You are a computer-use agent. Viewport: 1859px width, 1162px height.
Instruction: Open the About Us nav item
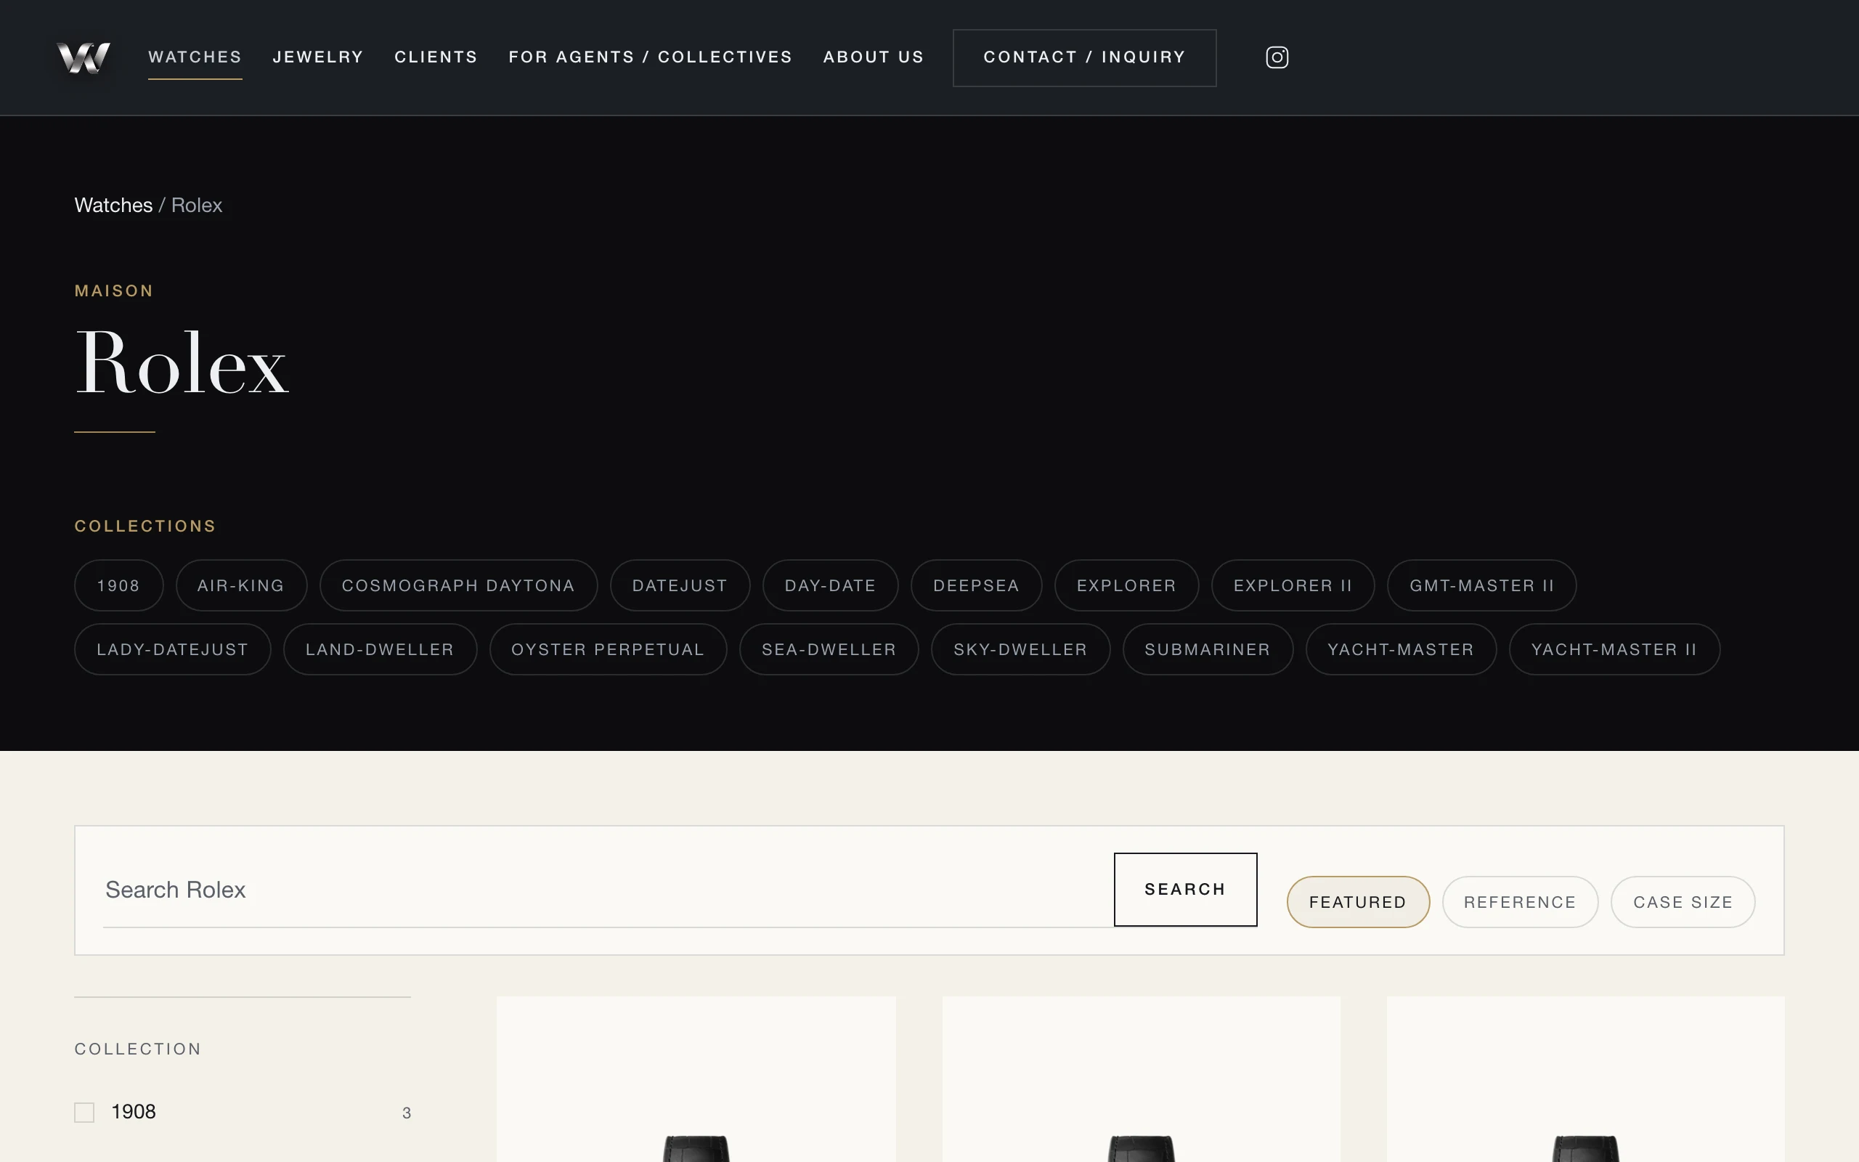point(874,57)
